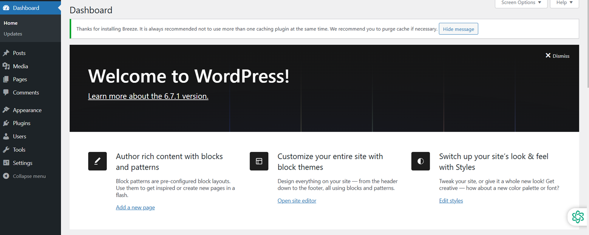Click Open site editor link

pos(297,201)
